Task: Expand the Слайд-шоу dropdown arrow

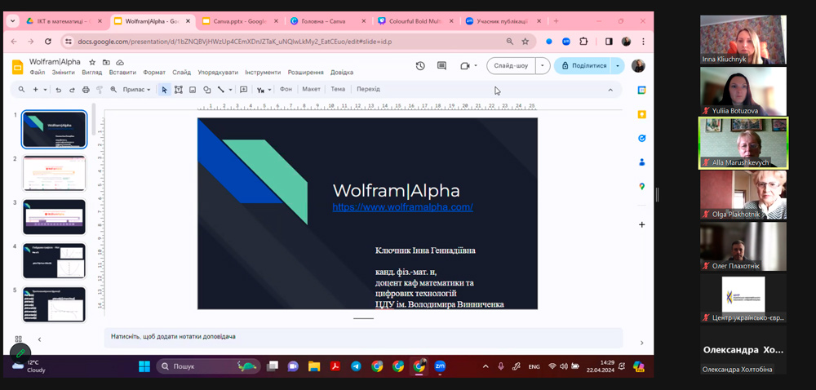Action: (x=542, y=66)
